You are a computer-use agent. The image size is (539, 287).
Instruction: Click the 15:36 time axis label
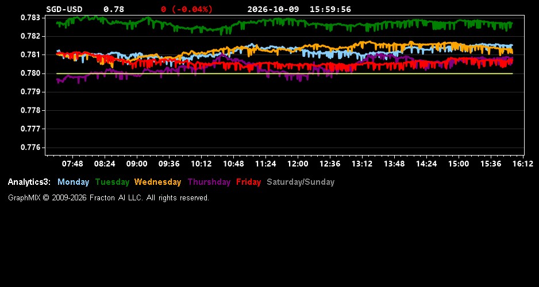491,164
